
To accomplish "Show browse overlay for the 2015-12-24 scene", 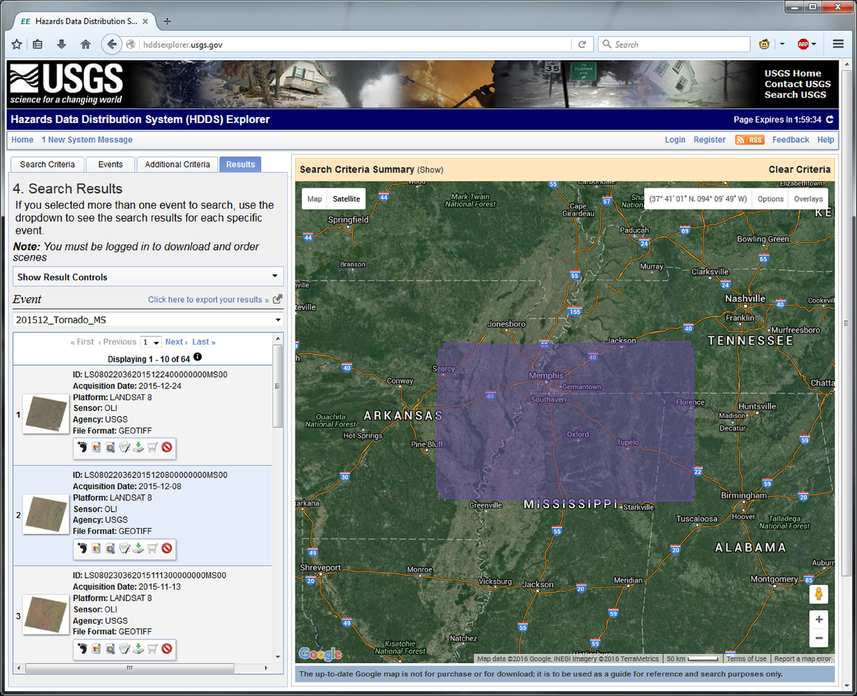I will point(96,447).
